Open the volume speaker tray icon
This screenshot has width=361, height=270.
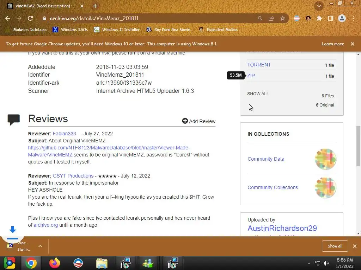[x=326, y=263]
